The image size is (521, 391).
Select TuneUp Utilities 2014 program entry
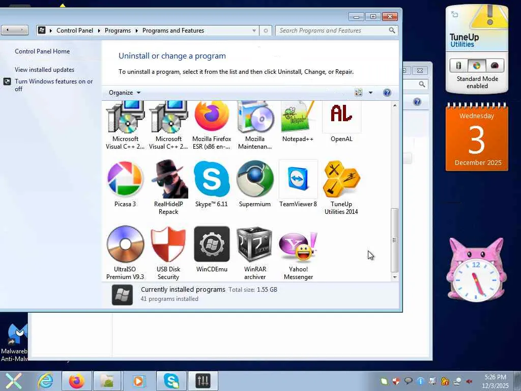point(341,187)
